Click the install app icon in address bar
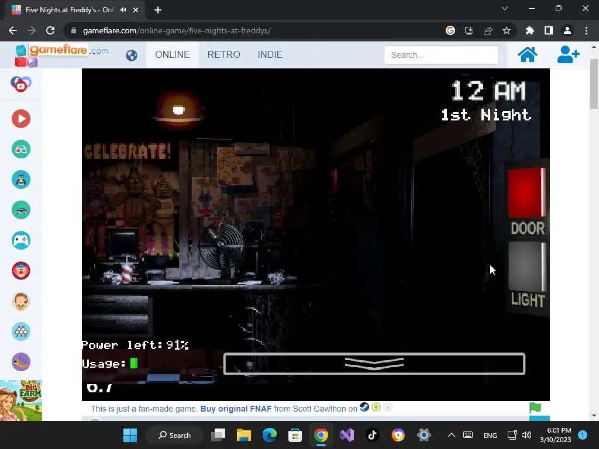The width and height of the screenshot is (599, 449). pyautogui.click(x=469, y=30)
